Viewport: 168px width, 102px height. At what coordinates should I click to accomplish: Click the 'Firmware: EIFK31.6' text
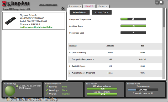[x=30, y=24]
